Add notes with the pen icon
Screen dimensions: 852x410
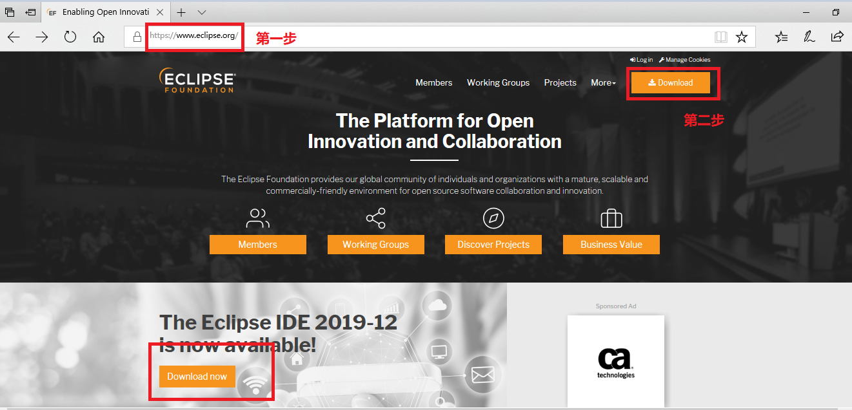[809, 37]
